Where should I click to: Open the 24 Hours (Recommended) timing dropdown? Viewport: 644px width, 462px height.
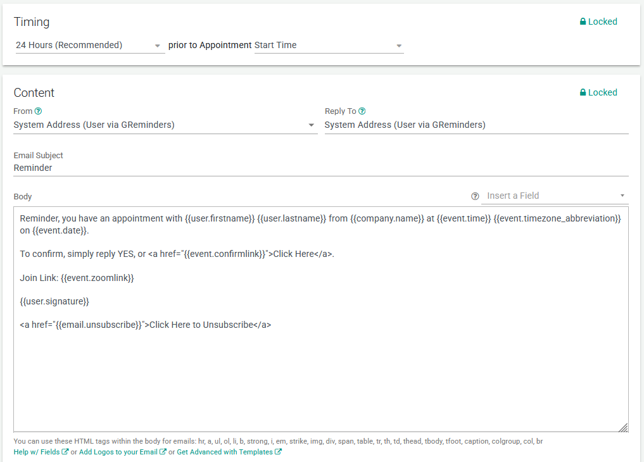point(89,46)
